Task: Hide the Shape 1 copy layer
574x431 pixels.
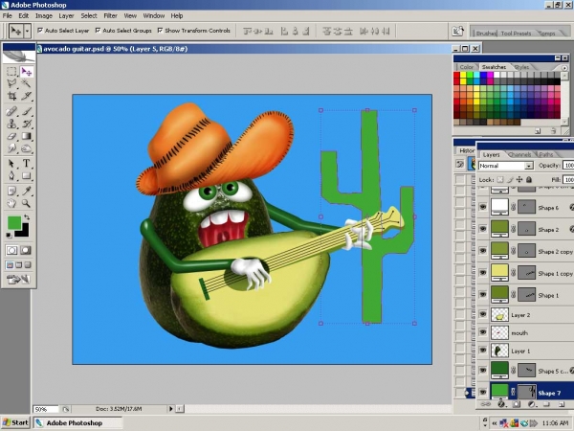Action: 483,273
